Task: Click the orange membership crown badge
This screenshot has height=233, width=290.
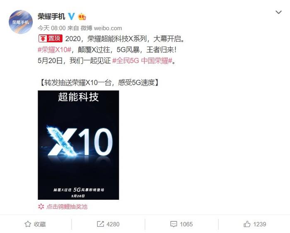Action: pos(82,17)
